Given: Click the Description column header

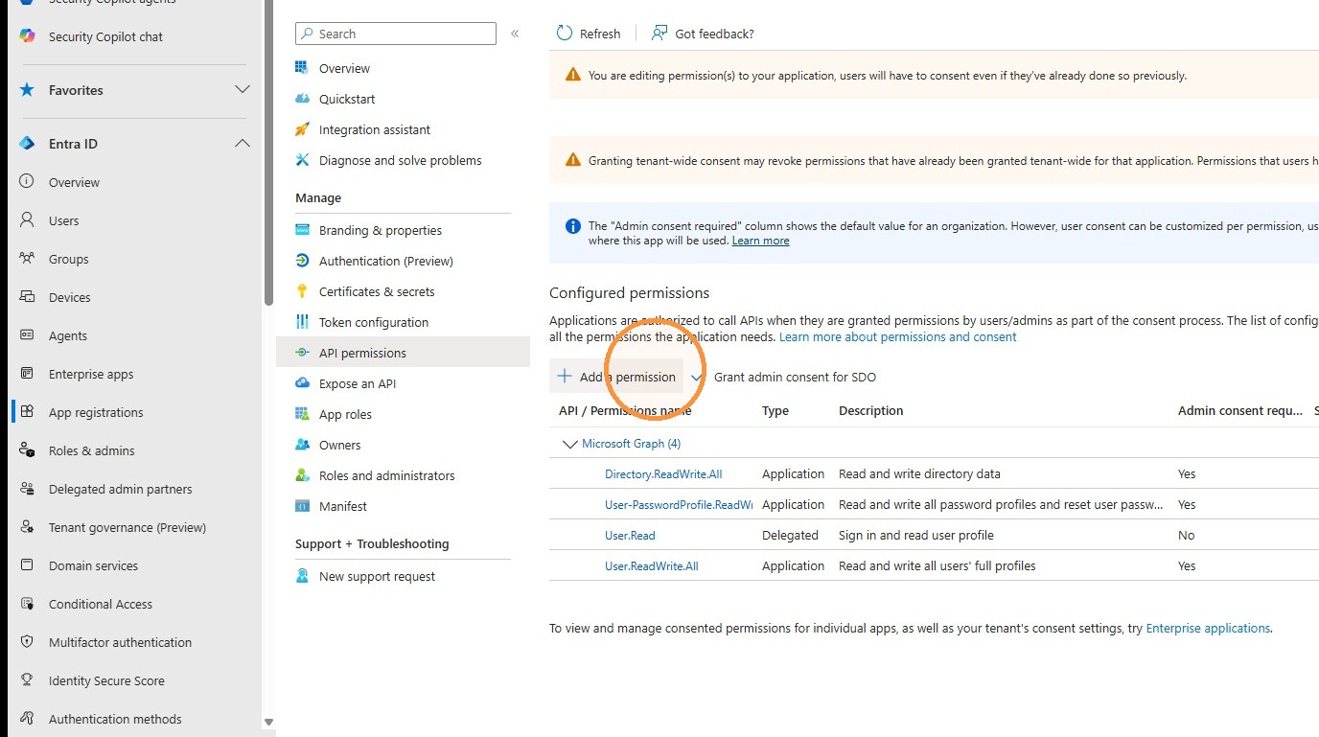Looking at the screenshot, I should tap(871, 410).
